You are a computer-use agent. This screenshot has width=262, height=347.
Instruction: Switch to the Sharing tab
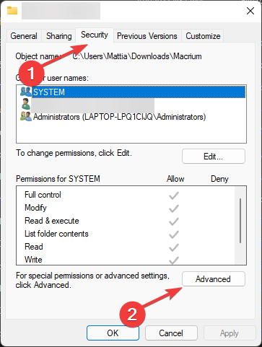[x=59, y=36]
